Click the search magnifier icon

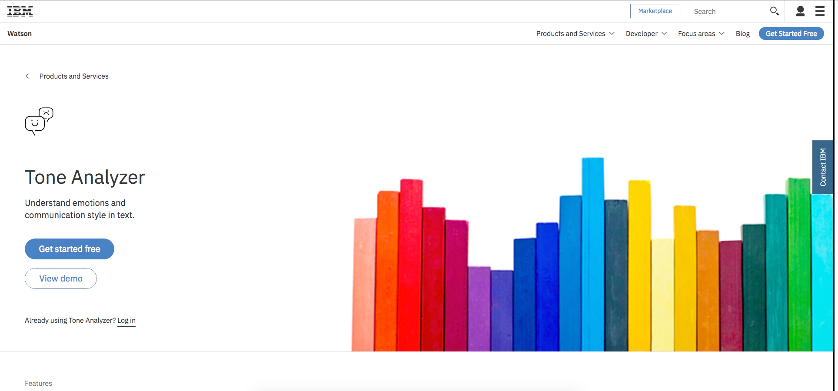[774, 11]
